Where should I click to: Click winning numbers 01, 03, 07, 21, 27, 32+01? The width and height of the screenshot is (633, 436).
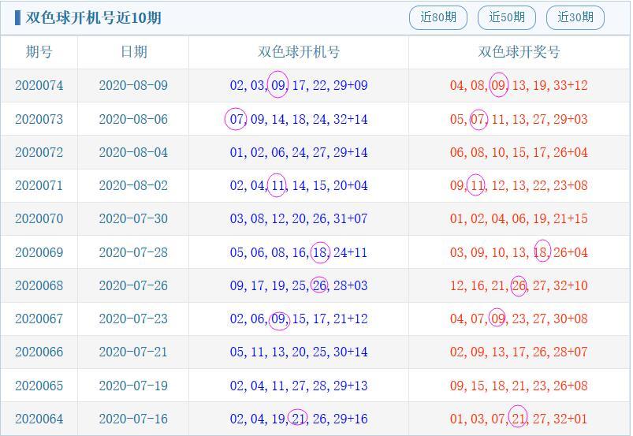point(519,419)
